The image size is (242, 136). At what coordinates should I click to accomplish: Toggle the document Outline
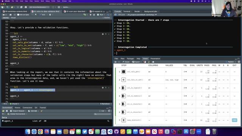106,18
